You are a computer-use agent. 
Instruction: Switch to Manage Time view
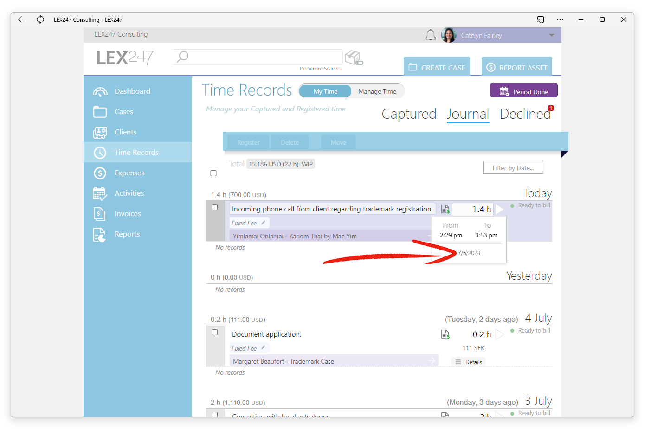point(377,91)
